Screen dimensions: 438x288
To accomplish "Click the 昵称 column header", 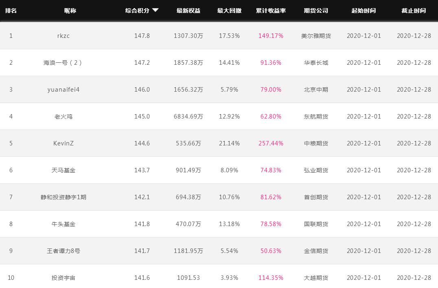I will (70, 11).
